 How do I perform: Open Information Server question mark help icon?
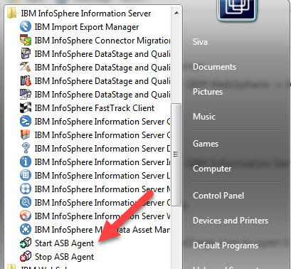26,149
